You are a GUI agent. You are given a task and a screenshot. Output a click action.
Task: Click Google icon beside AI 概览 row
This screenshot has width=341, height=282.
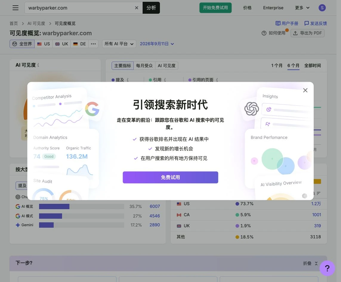point(18,206)
